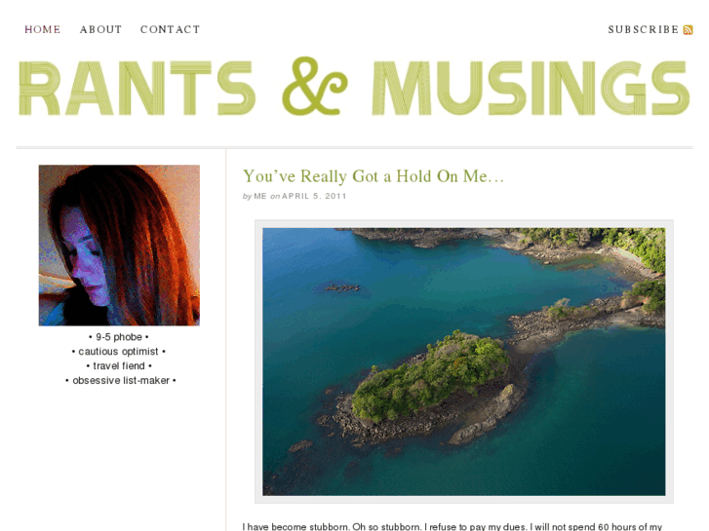The width and height of the screenshot is (709, 531).
Task: Click the word MUSINGS in the site banner
Action: click(531, 88)
